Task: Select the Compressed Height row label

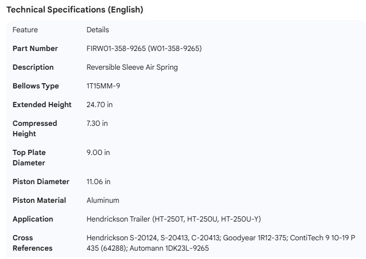Action: pyautogui.click(x=34, y=128)
